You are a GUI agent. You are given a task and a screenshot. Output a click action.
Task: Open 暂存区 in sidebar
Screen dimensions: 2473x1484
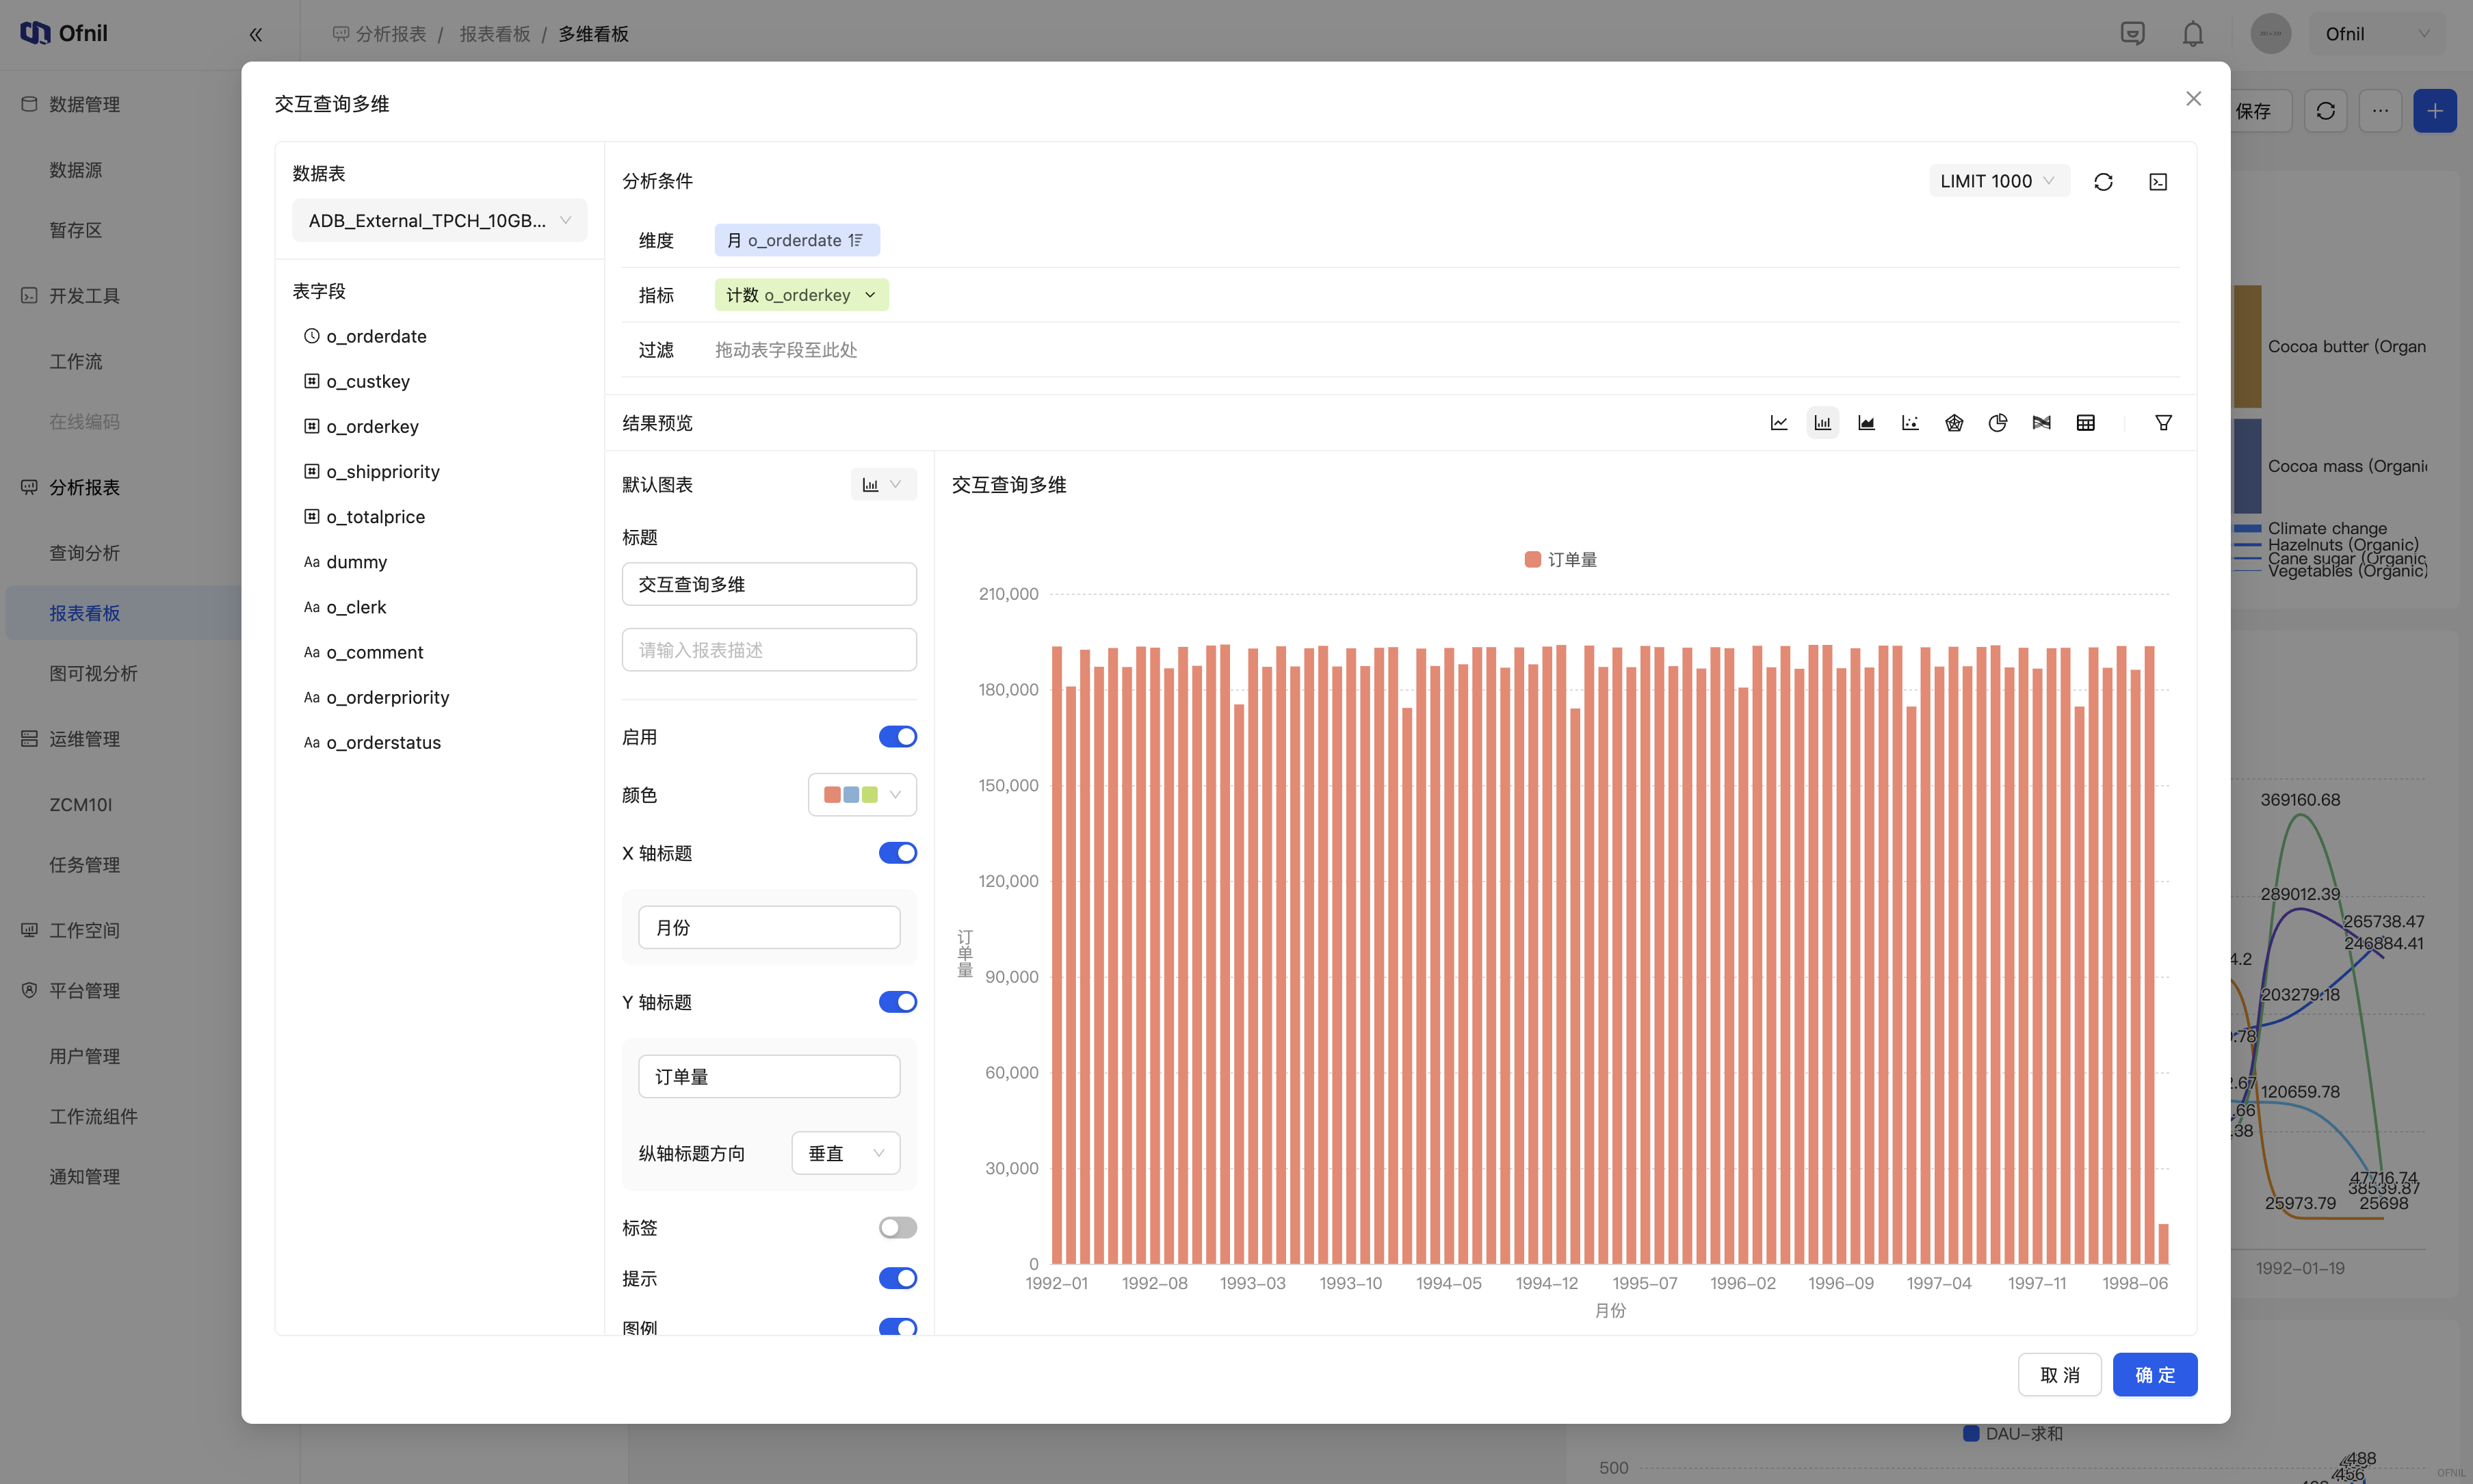[76, 230]
